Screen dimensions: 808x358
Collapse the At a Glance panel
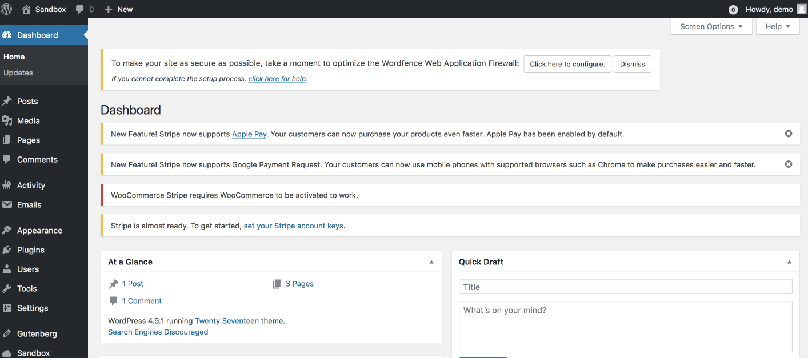pyautogui.click(x=431, y=262)
